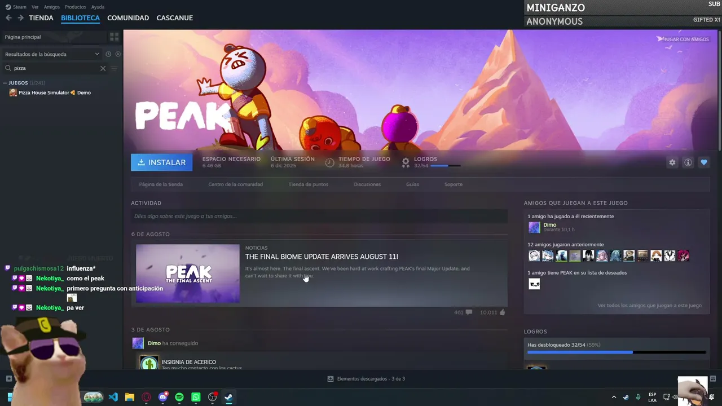Open Discord from taskbar
Viewport: 722px width, 406px height.
(163, 397)
